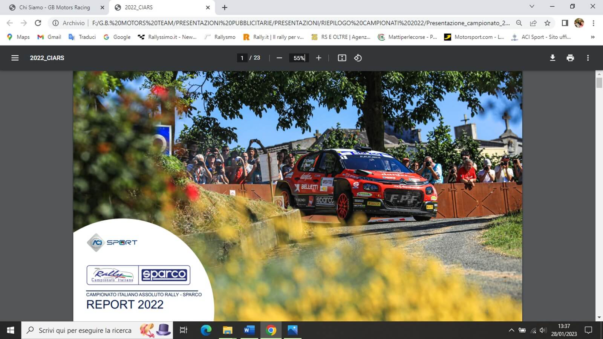Close the Chi Siamo tab
This screenshot has width=603, height=339.
[x=102, y=7]
